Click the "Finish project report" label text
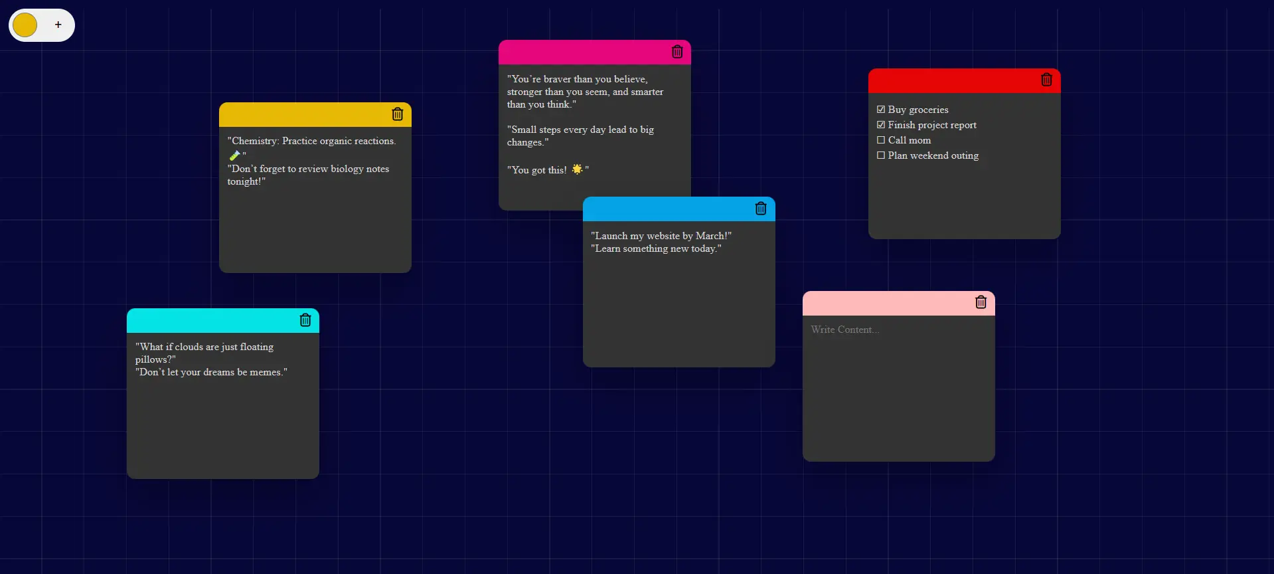This screenshot has width=1274, height=574. tap(932, 125)
